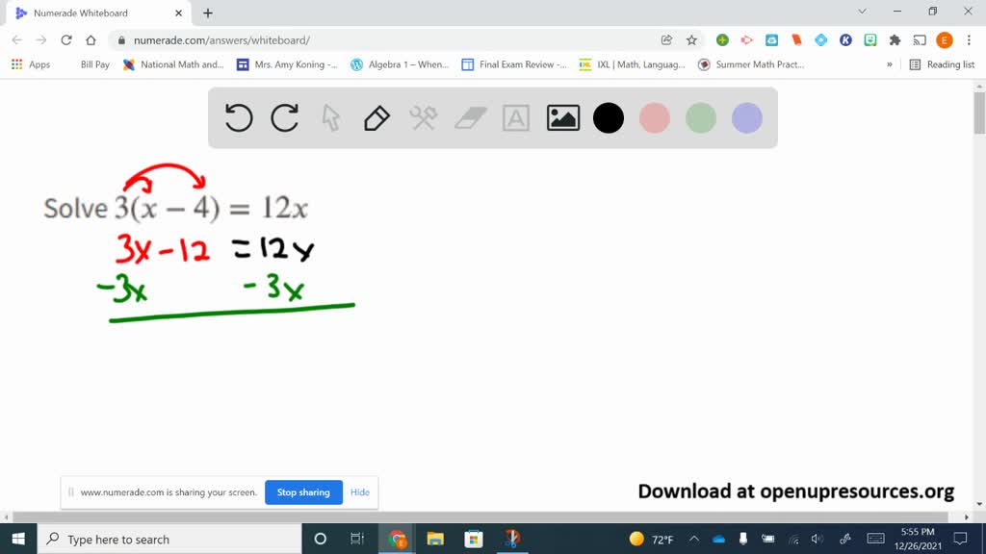Click the Redo icon on the whiteboard toolbar
The width and height of the screenshot is (986, 554).
pyautogui.click(x=284, y=117)
